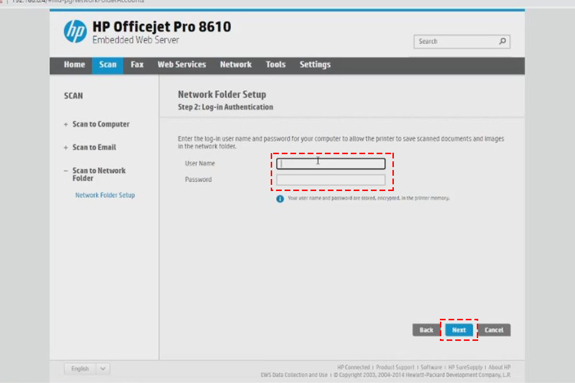Select the Scan tab

[108, 65]
